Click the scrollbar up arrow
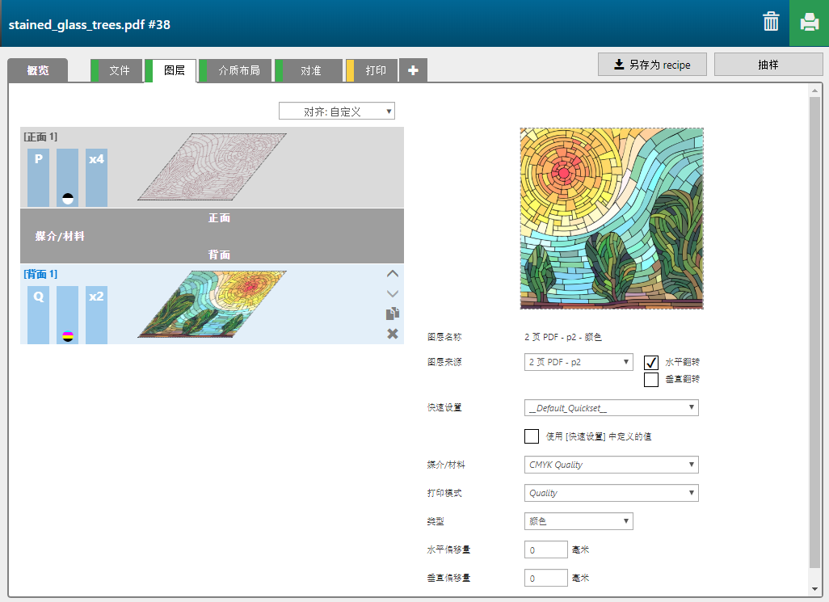Image resolution: width=829 pixels, height=602 pixels. [x=814, y=91]
